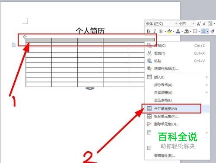Click the split cells icon
The height and width of the screenshot is (163, 216).
pyautogui.click(x=149, y=116)
